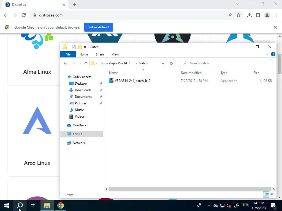Switch to the View ribbon tab

115,54
